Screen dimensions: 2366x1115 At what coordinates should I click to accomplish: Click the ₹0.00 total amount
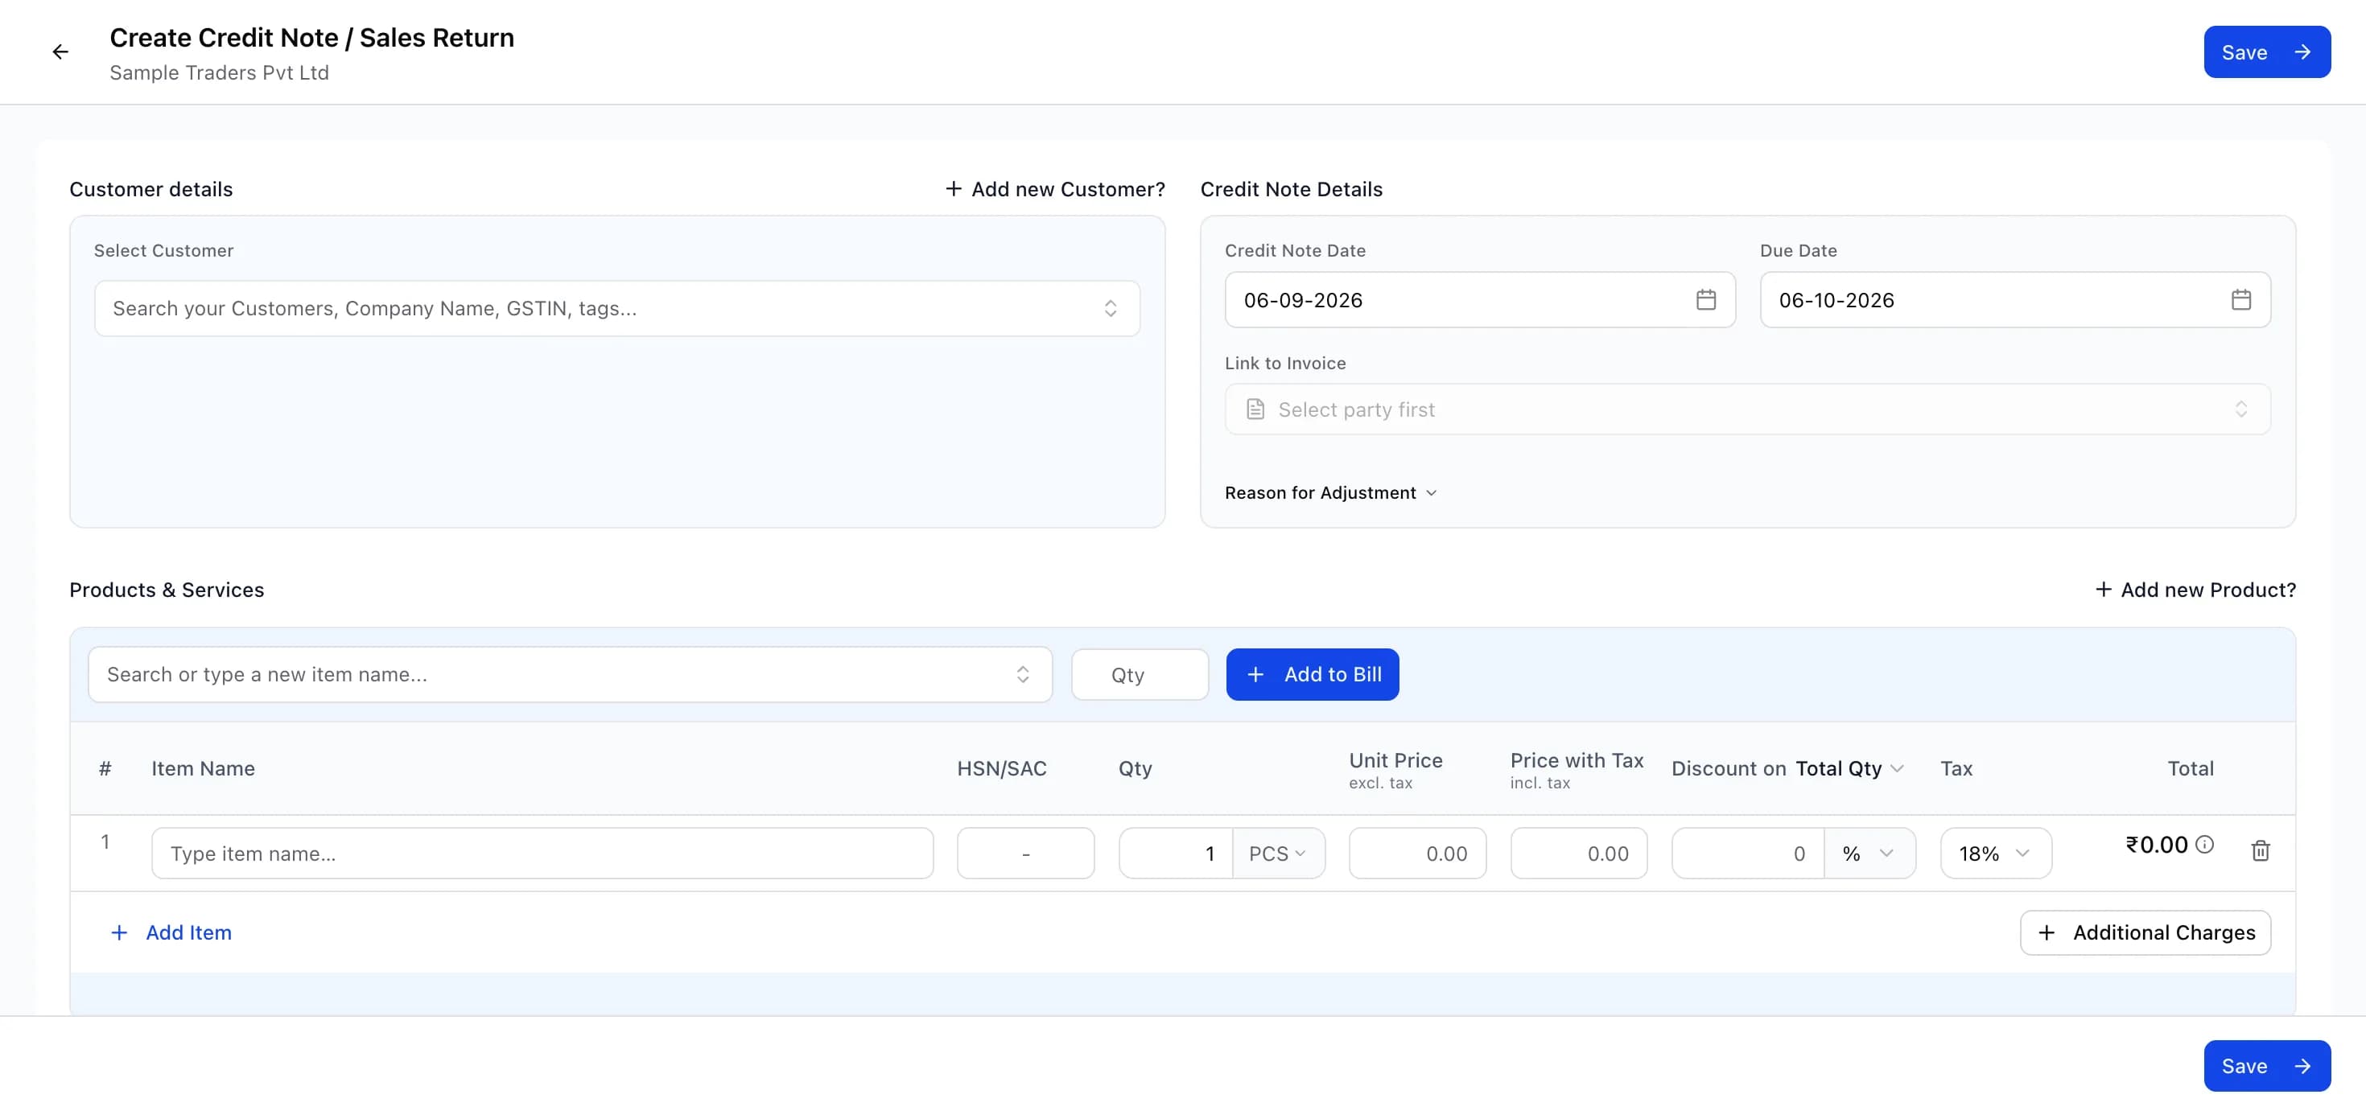pyautogui.click(x=2157, y=844)
